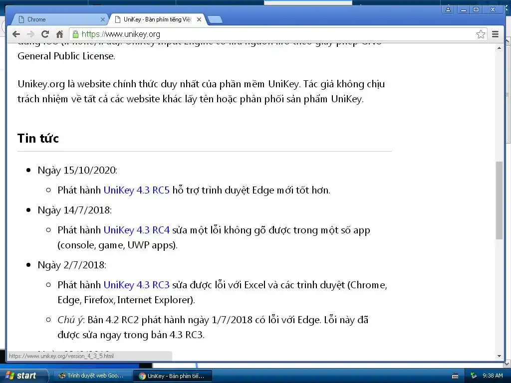Image resolution: width=511 pixels, height=383 pixels.
Task: Click the Tin tức heading
Action: coord(38,139)
